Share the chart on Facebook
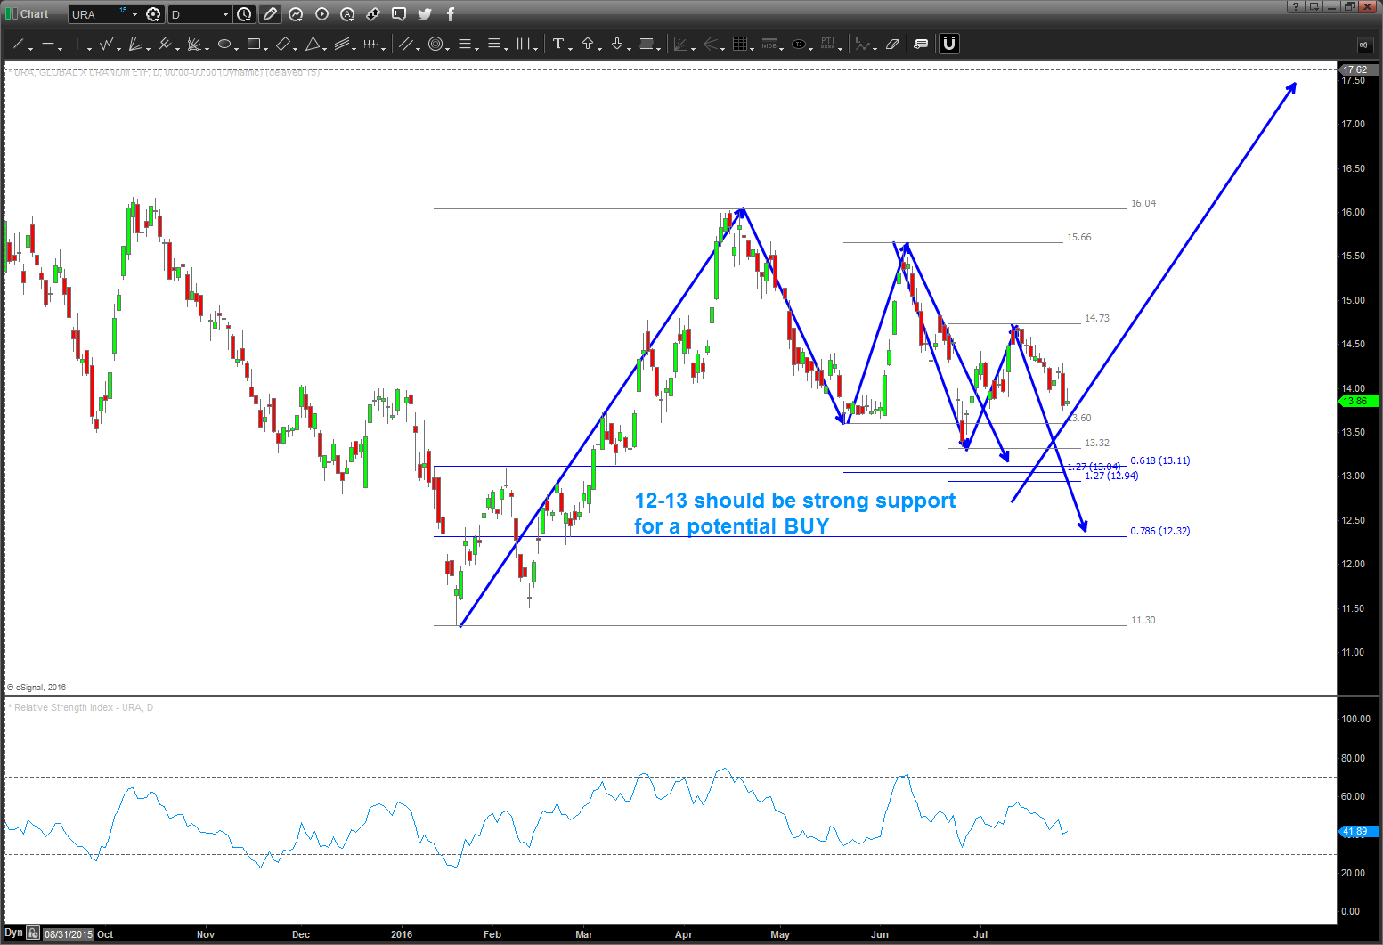The height and width of the screenshot is (945, 1383). click(x=450, y=14)
